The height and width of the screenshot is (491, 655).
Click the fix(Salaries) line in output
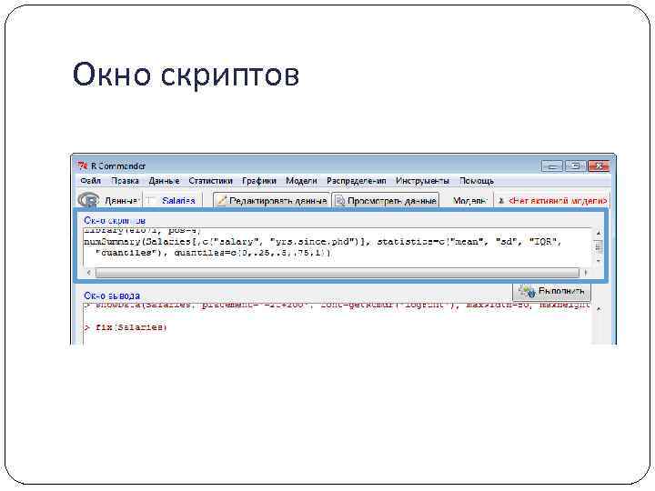tap(126, 327)
